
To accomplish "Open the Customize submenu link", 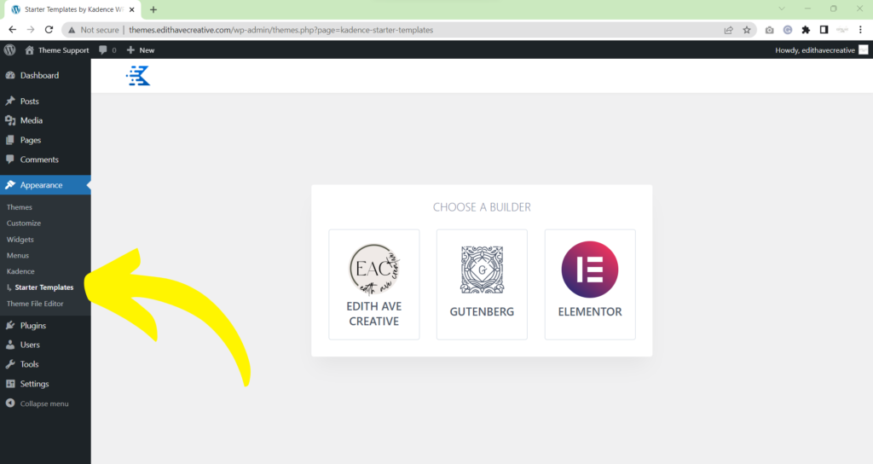I will 24,223.
